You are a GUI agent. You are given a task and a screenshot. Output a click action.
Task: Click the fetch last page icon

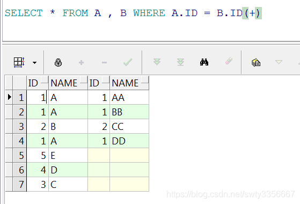click(180, 62)
